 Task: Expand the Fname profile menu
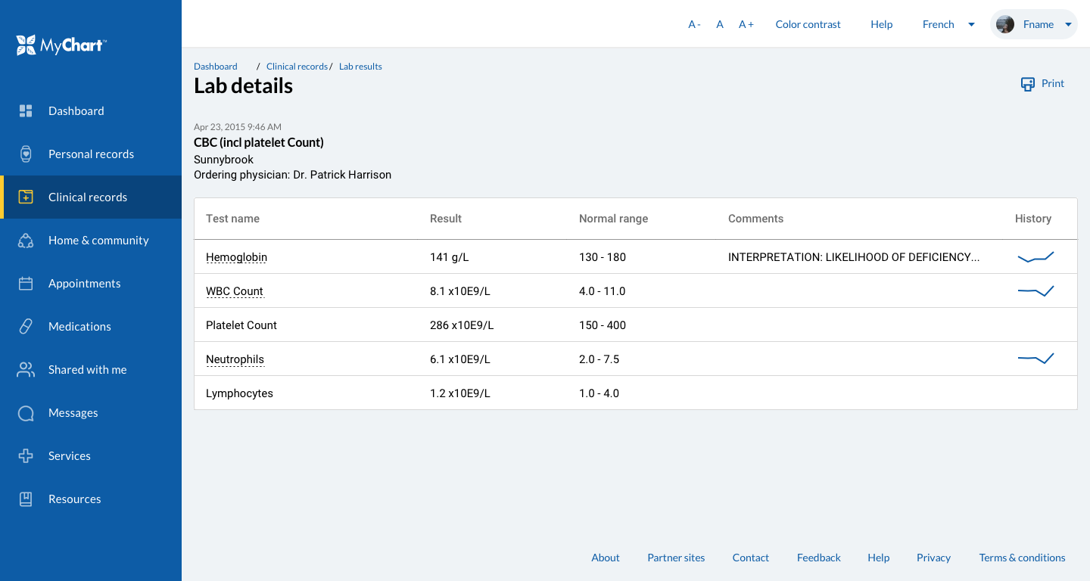pyautogui.click(x=1034, y=23)
